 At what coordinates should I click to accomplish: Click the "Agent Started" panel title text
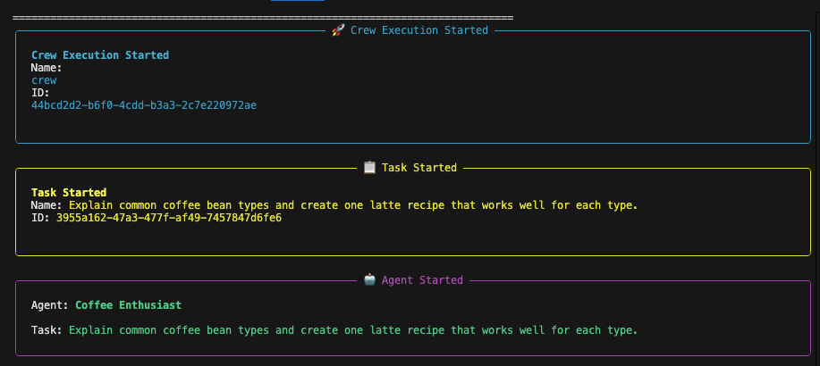tap(422, 280)
